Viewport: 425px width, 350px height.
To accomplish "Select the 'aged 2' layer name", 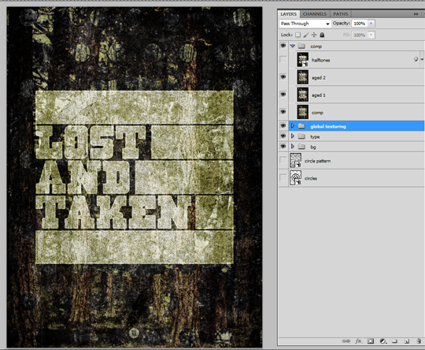I will click(x=319, y=78).
